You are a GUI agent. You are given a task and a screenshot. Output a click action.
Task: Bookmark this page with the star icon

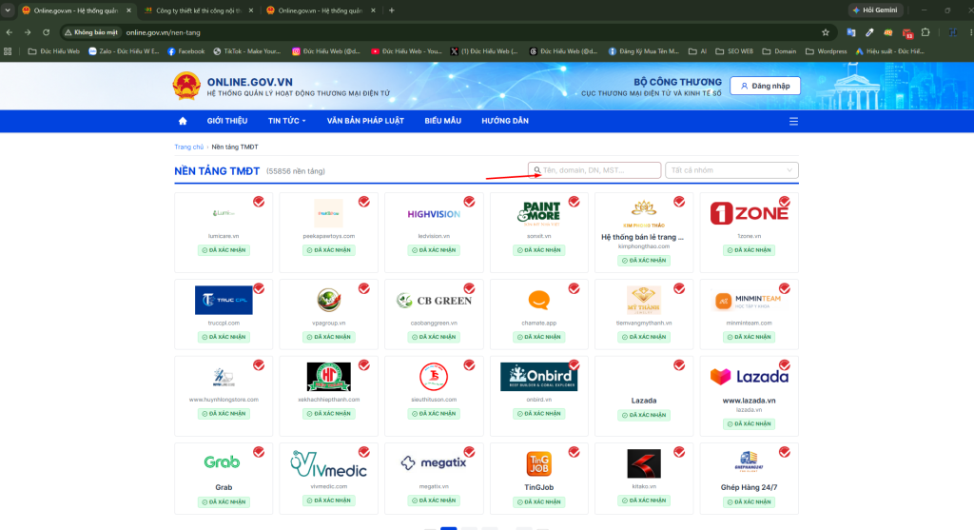826,32
